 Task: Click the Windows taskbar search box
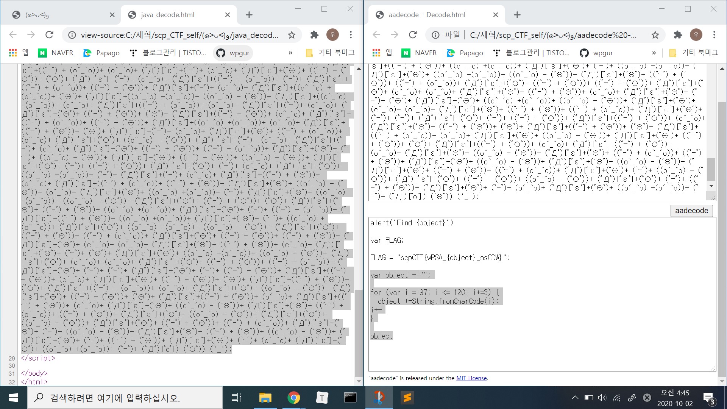[x=125, y=398]
